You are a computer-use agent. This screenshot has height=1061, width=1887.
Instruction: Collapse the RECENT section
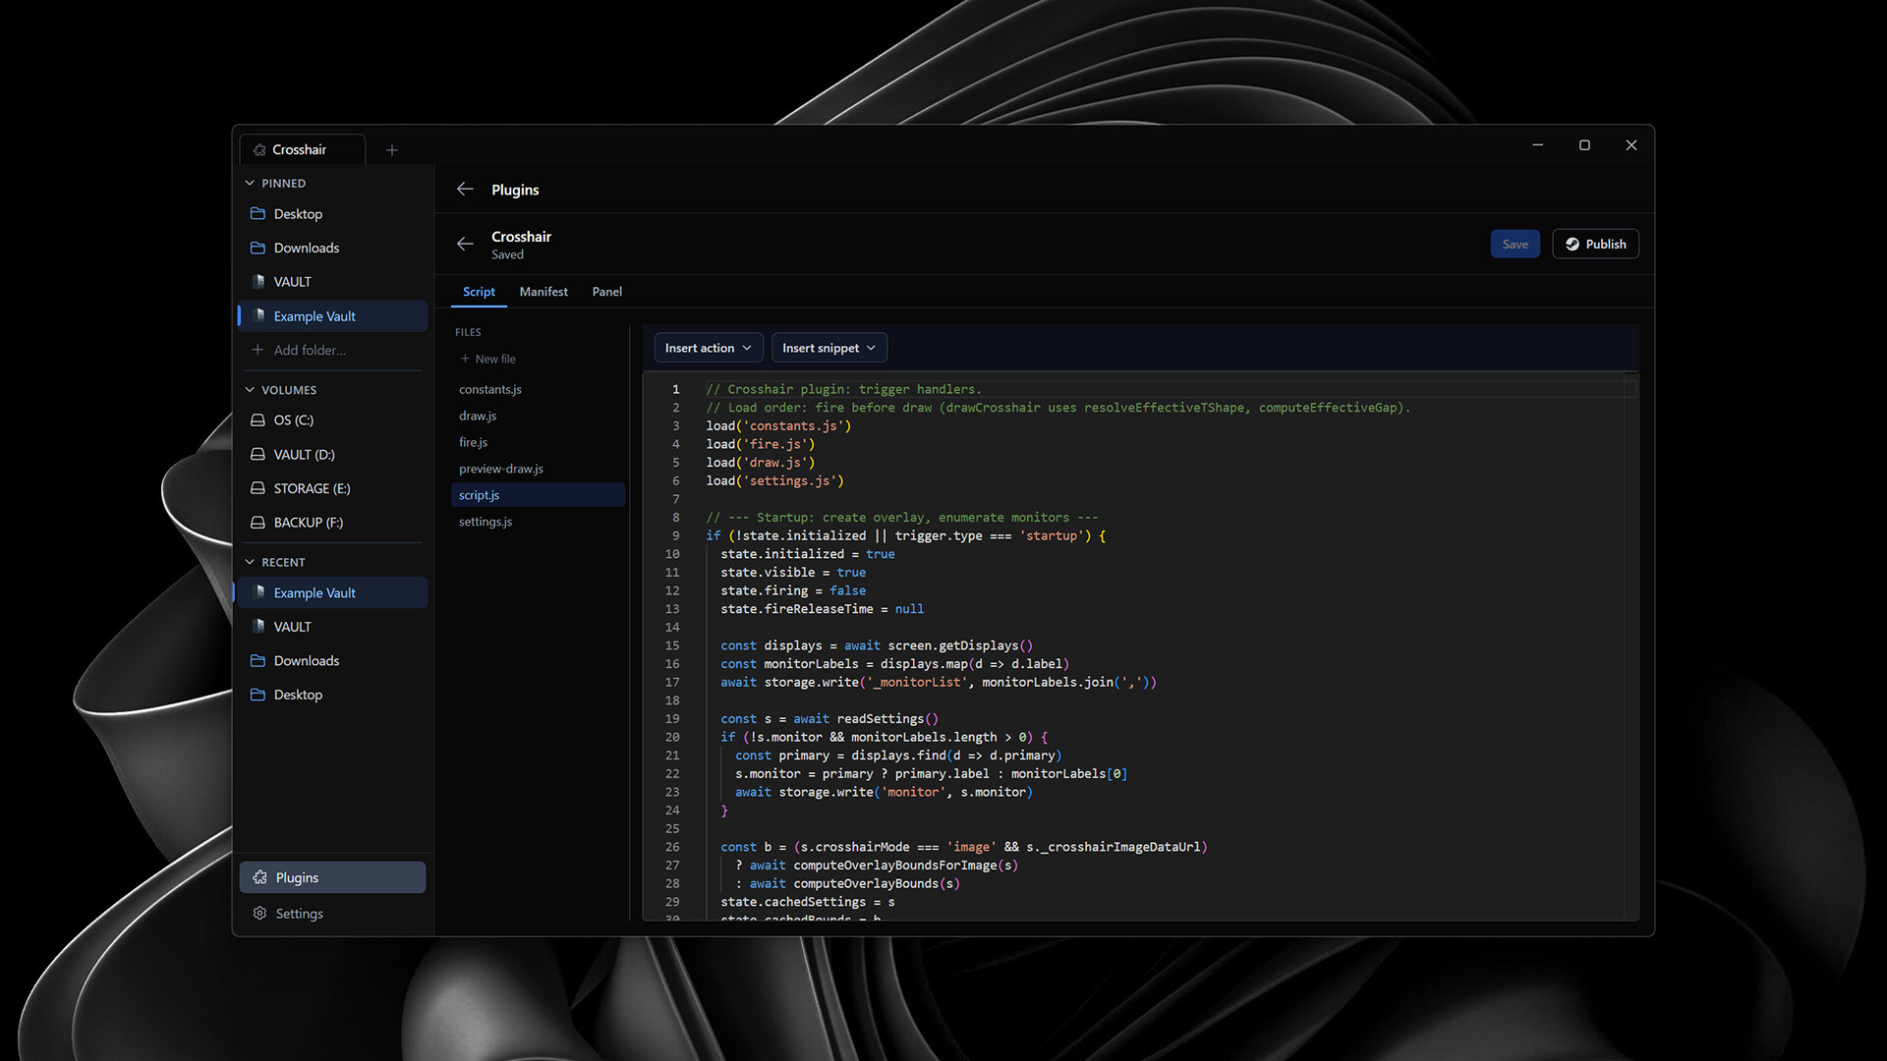click(x=250, y=562)
